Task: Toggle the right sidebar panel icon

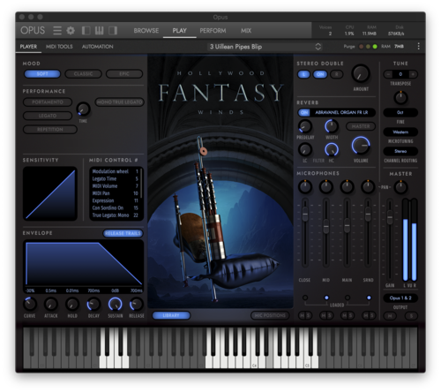Action: 113,30
